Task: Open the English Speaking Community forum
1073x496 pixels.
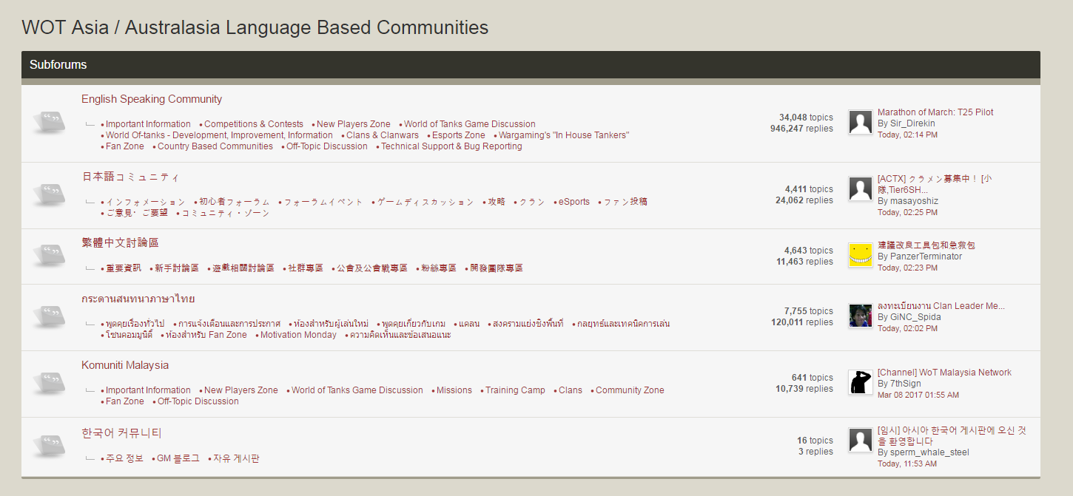Action: [152, 99]
